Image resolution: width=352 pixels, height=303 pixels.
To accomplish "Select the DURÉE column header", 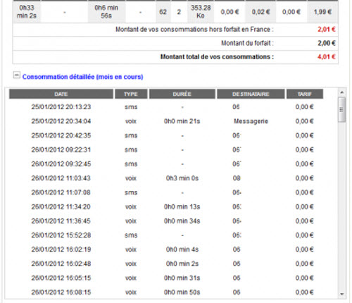I will click(182, 94).
